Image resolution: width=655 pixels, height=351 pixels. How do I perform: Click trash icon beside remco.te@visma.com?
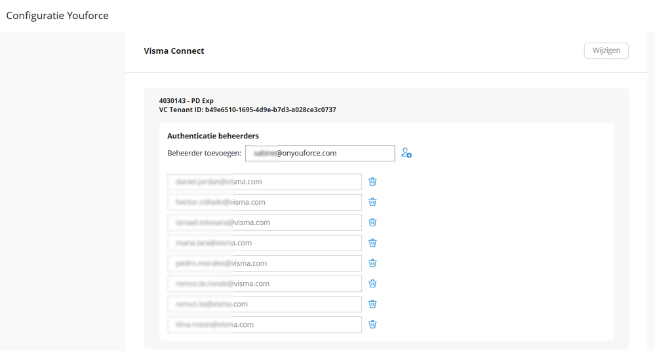372,304
